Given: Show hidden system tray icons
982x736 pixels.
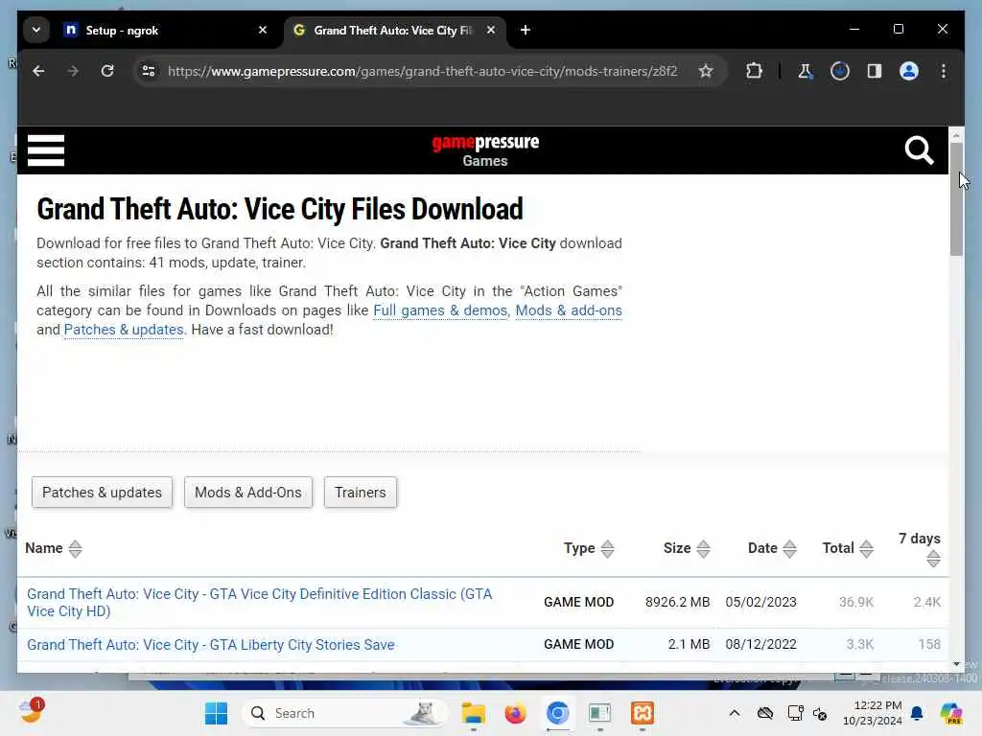Looking at the screenshot, I should (x=735, y=713).
